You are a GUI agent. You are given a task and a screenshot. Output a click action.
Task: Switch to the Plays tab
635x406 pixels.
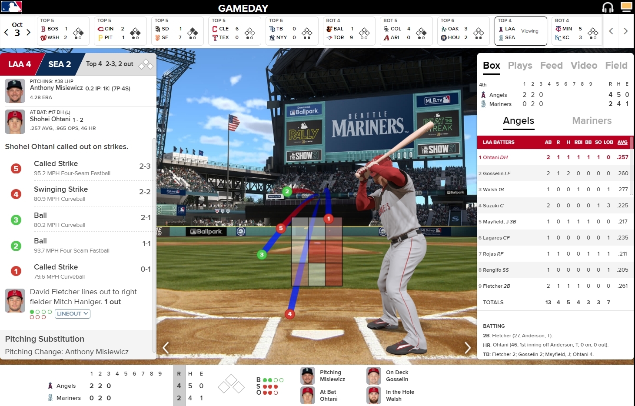(520, 65)
